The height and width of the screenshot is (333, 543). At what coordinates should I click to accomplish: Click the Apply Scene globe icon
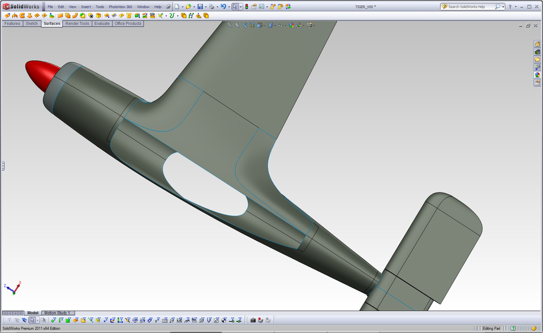pyautogui.click(x=298, y=25)
